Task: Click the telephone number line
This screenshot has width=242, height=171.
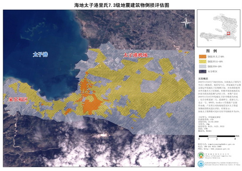Action: [x=210, y=147]
